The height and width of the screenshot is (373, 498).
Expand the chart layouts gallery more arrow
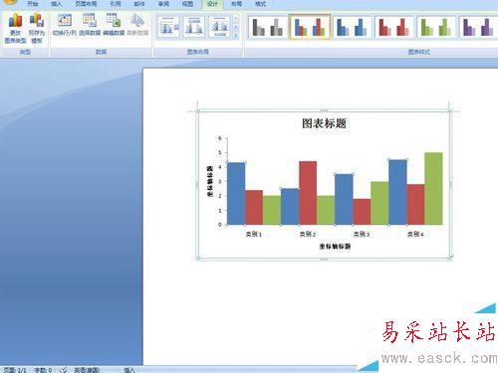(236, 35)
